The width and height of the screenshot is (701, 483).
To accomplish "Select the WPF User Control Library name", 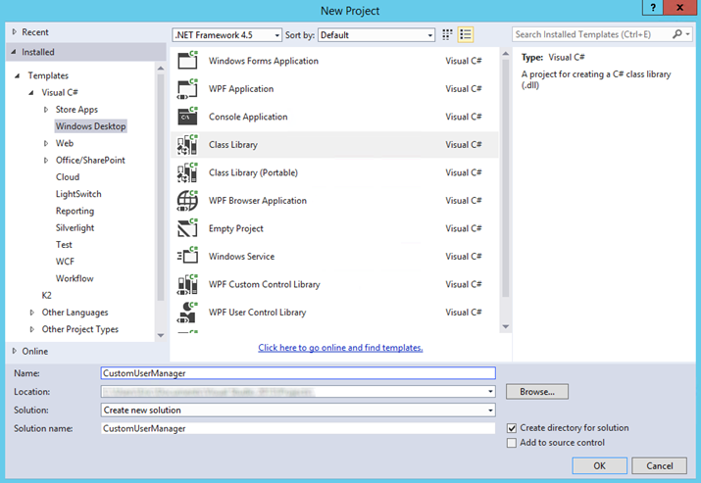I will tap(257, 313).
